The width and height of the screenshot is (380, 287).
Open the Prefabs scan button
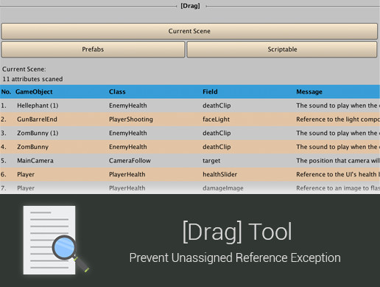click(x=93, y=49)
